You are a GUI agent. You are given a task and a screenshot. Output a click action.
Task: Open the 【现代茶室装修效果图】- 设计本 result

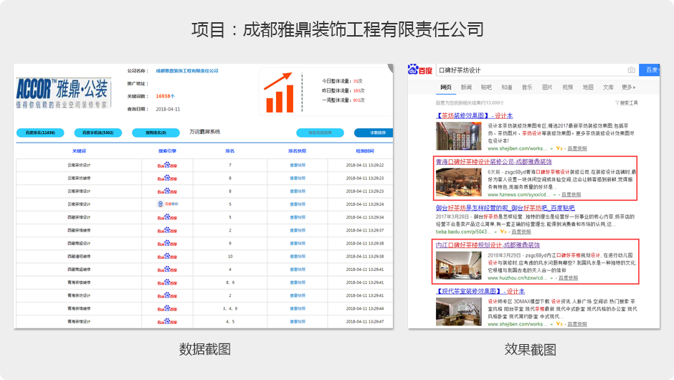(x=480, y=291)
